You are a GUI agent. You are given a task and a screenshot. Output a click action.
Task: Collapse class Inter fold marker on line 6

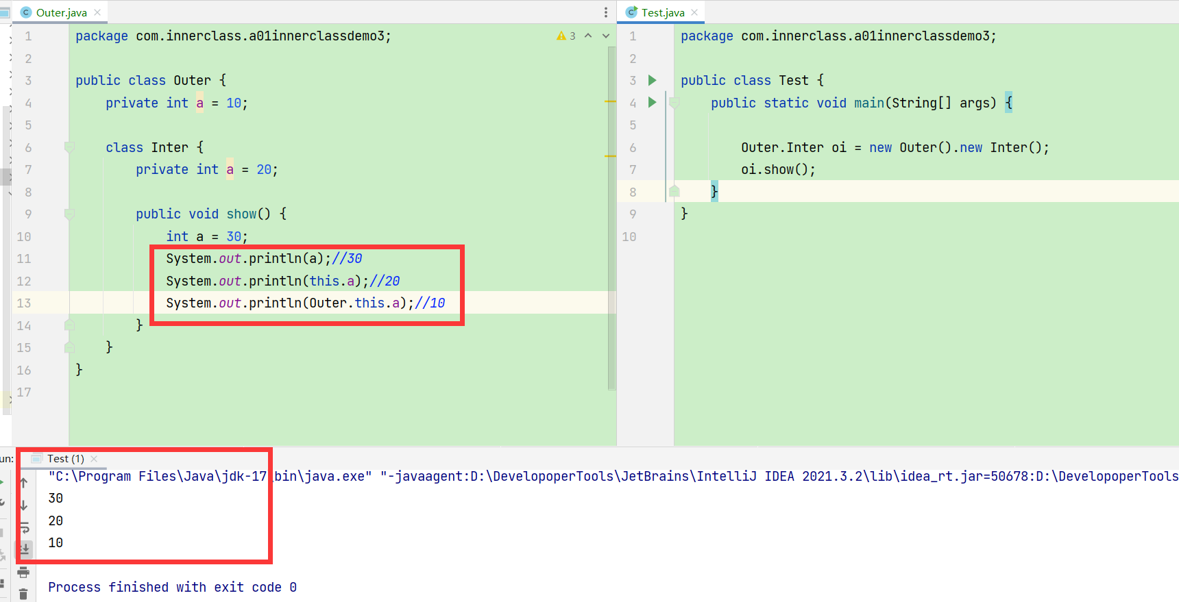click(69, 147)
